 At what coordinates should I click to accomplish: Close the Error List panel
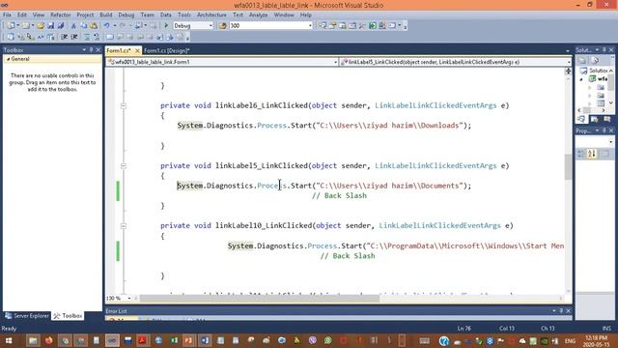(x=569, y=311)
